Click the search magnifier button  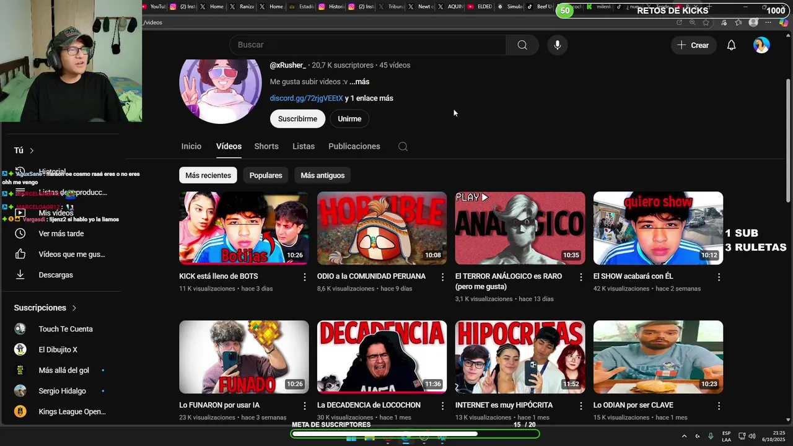tap(522, 45)
